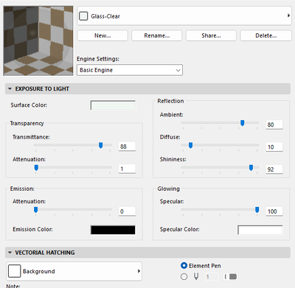Viewport: 295px width, 288px height.
Task: Open the Background hatching fill selector
Action: tap(74, 271)
